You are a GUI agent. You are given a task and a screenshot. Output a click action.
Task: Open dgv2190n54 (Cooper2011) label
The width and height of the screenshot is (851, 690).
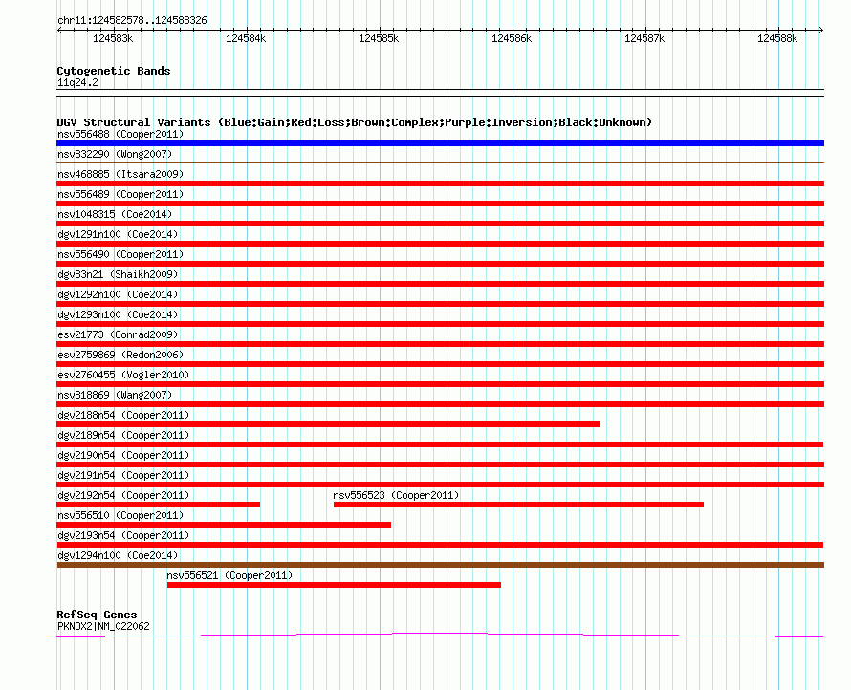click(x=123, y=455)
